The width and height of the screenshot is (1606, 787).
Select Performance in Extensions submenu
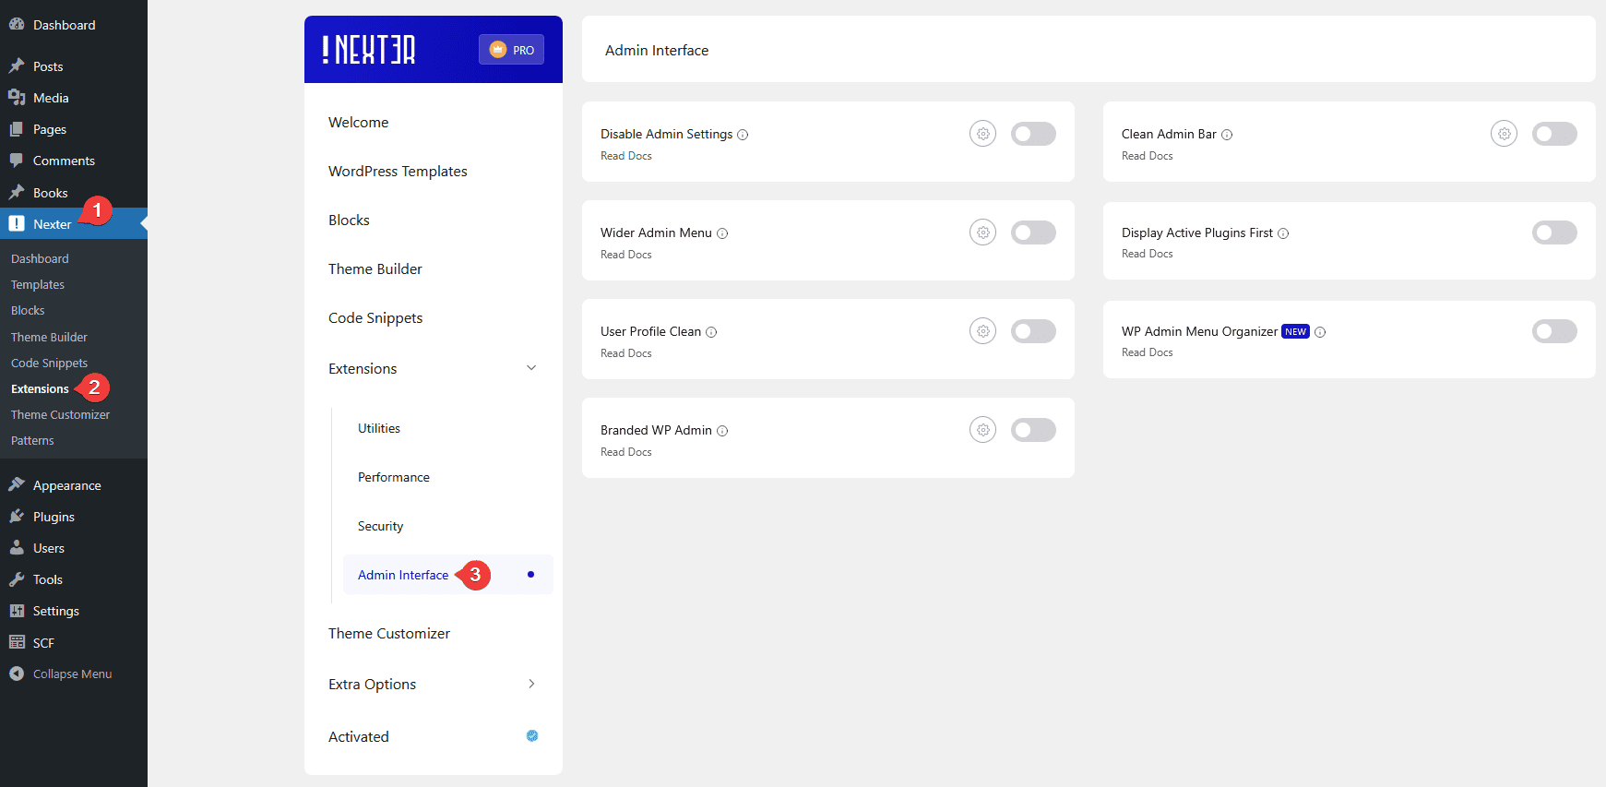click(x=394, y=477)
